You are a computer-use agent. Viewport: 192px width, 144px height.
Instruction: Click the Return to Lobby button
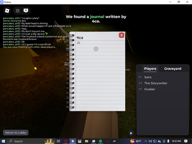click(16, 132)
